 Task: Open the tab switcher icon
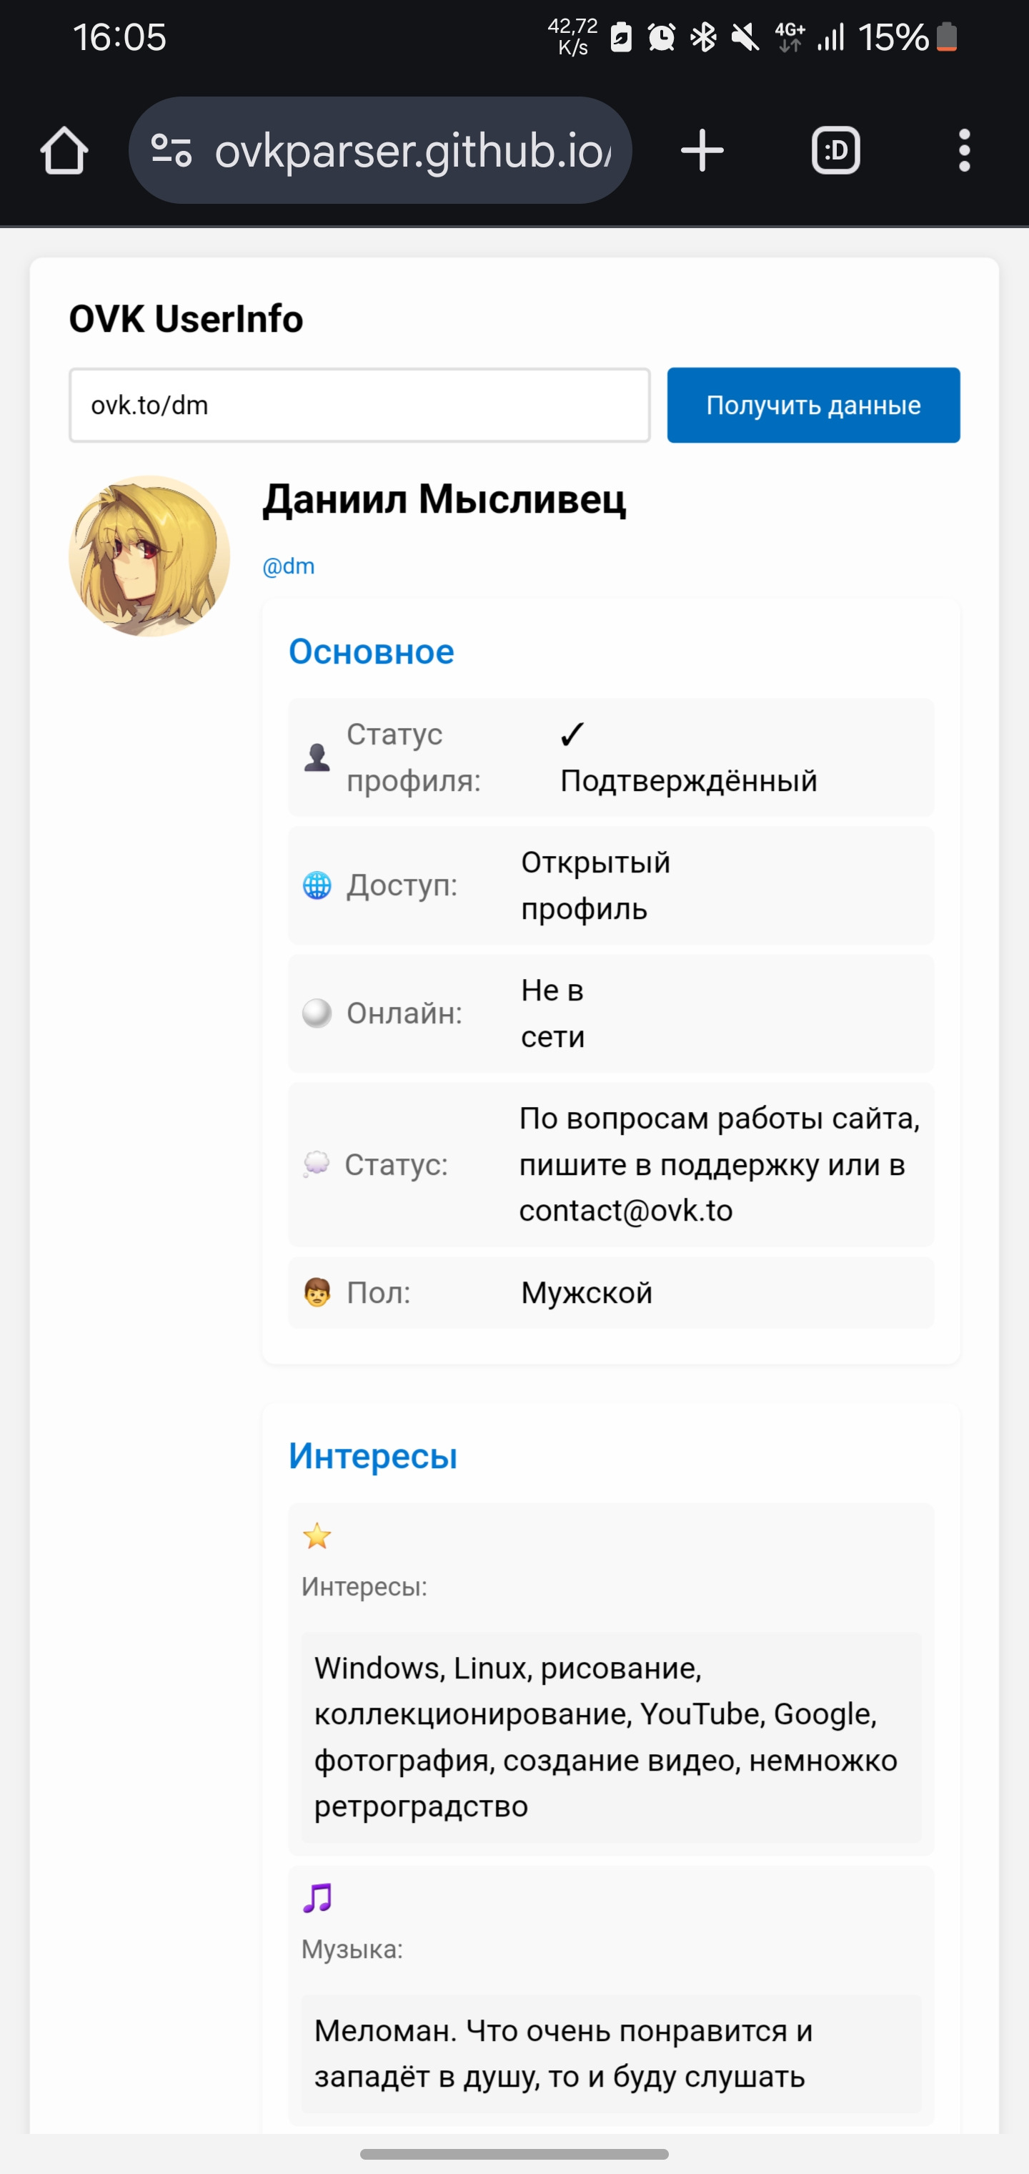point(835,151)
